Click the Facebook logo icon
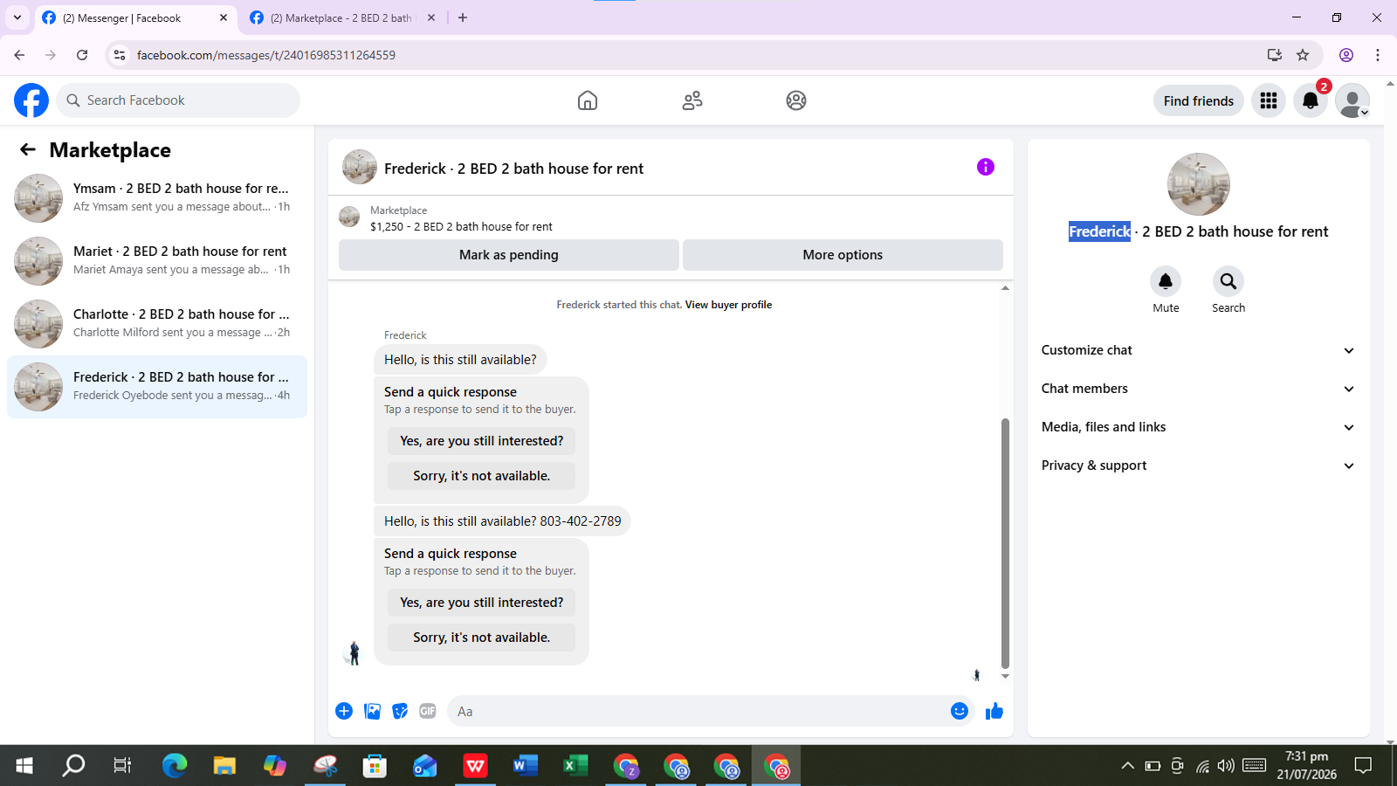This screenshot has width=1397, height=786. point(31,100)
